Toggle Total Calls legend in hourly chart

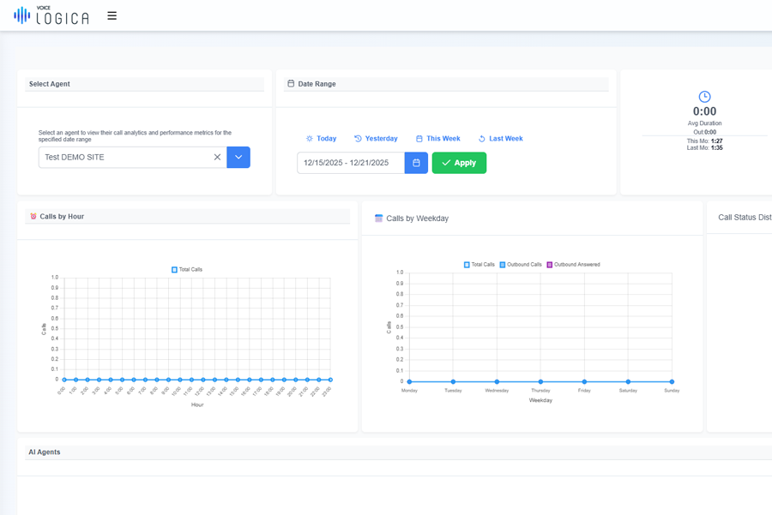tap(187, 269)
